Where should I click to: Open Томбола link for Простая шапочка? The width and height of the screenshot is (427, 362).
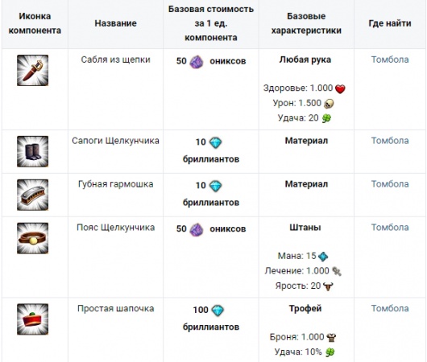pyautogui.click(x=390, y=308)
